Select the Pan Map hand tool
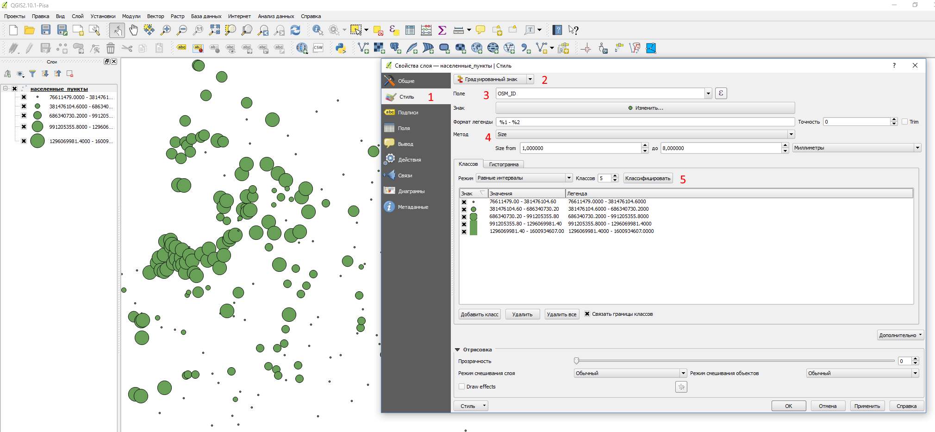935x432 pixels. click(133, 31)
